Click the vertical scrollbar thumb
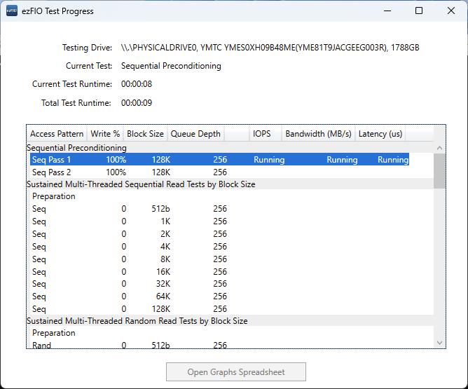The height and width of the screenshot is (389, 468). tap(439, 171)
